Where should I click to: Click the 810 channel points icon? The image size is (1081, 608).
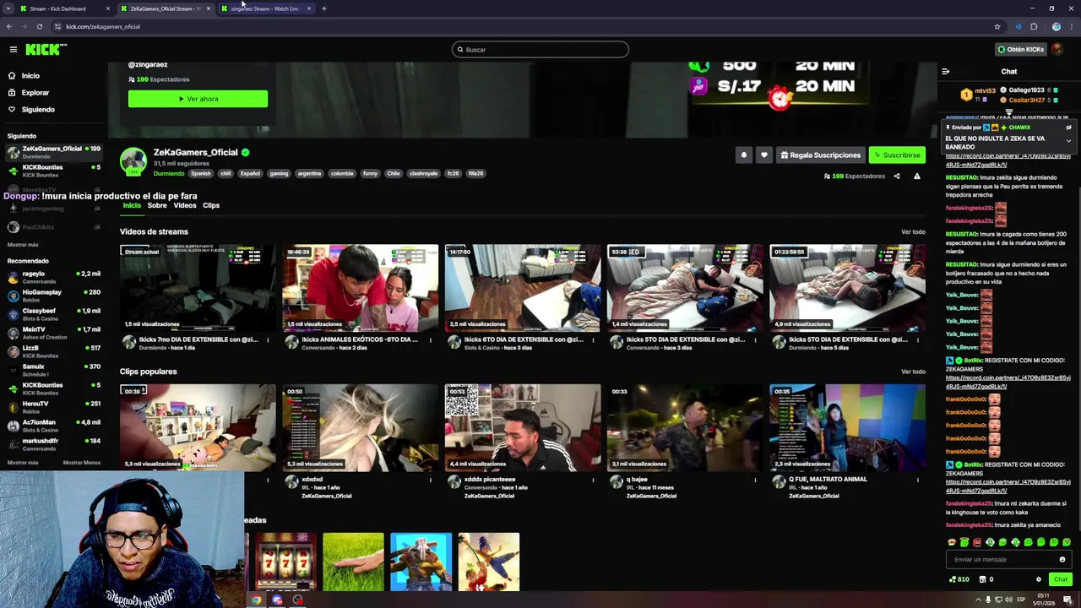(959, 580)
